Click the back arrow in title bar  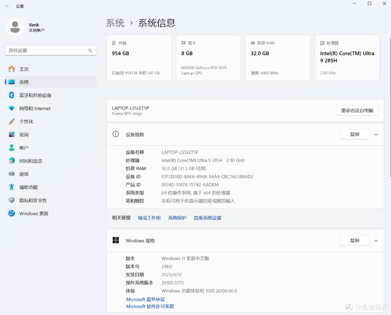pos(7,6)
